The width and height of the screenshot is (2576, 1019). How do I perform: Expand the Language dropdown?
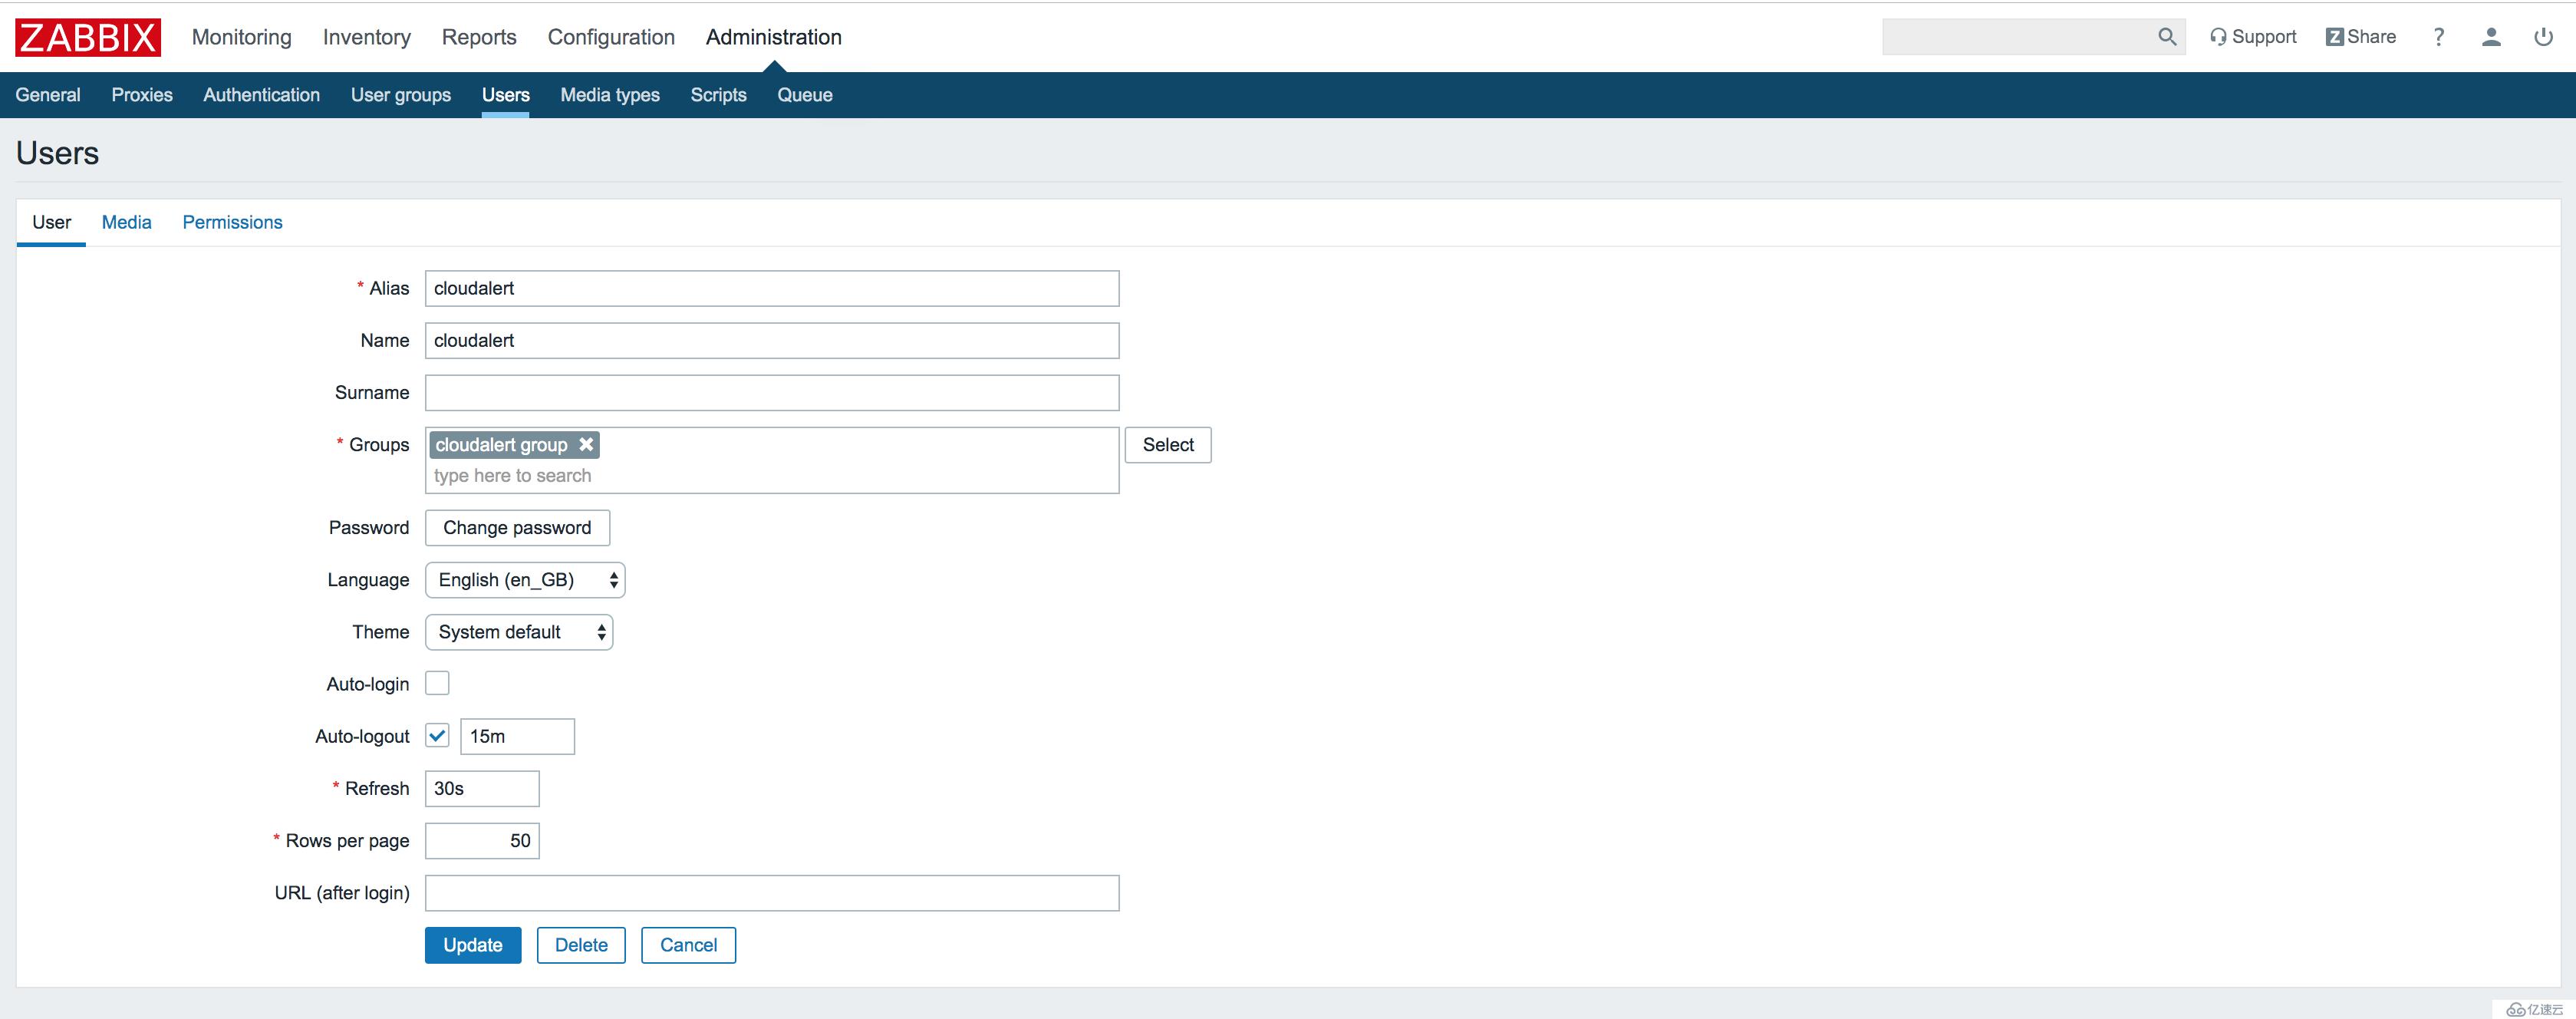(x=524, y=579)
